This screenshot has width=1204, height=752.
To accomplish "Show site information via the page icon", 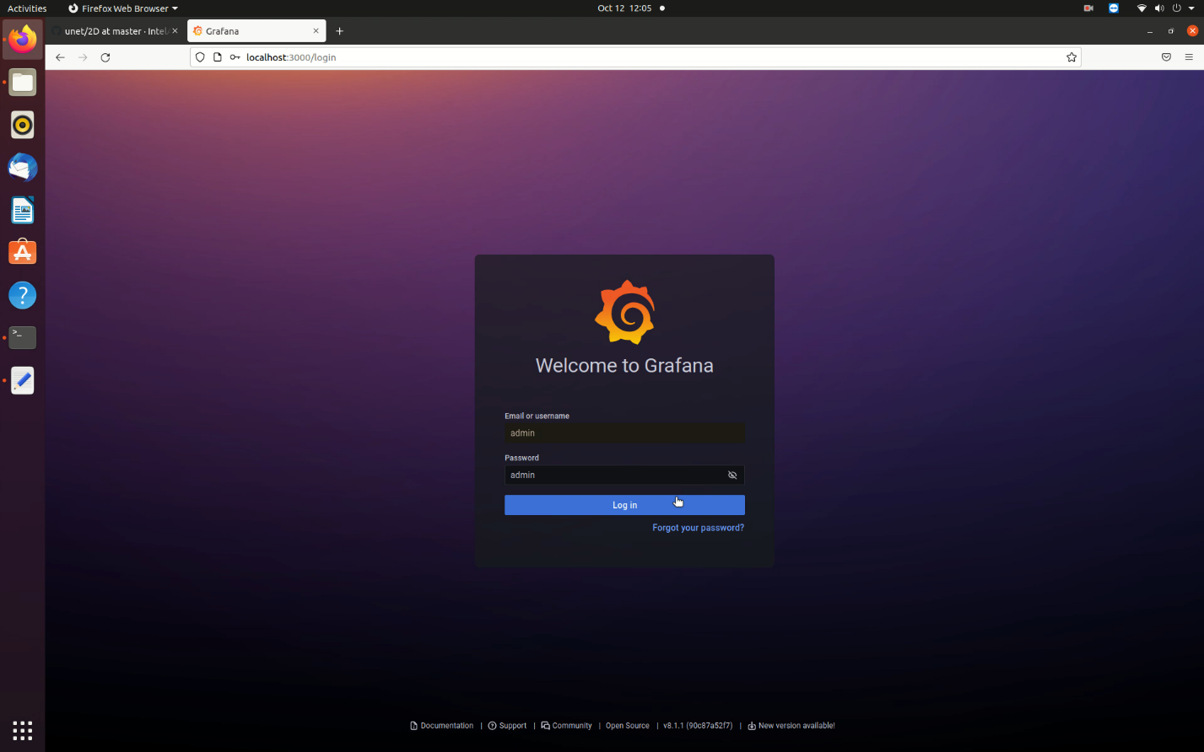I will point(217,57).
